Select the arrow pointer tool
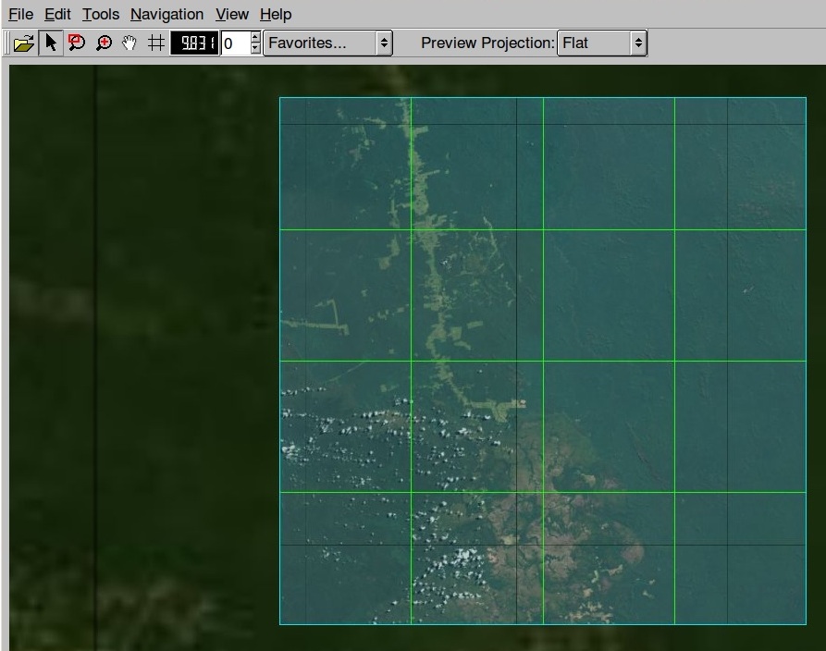Screen dimensions: 826x651 (51, 43)
